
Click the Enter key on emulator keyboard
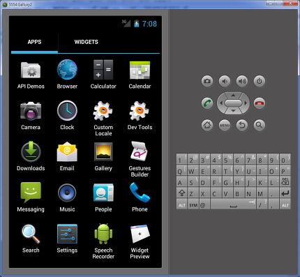[x=285, y=193]
